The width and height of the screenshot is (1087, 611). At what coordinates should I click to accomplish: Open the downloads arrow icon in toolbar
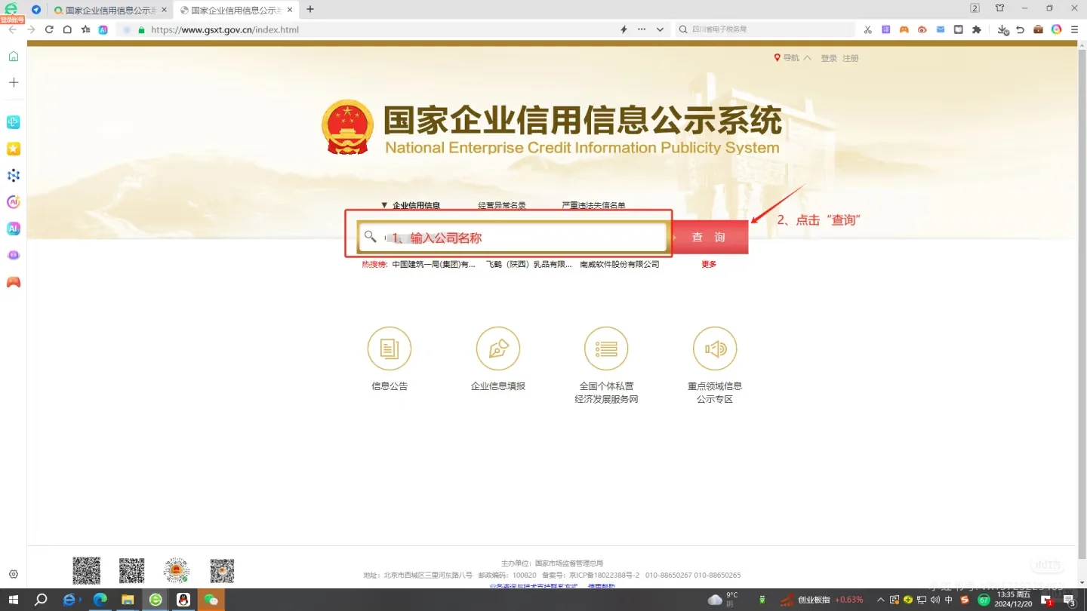1003,29
